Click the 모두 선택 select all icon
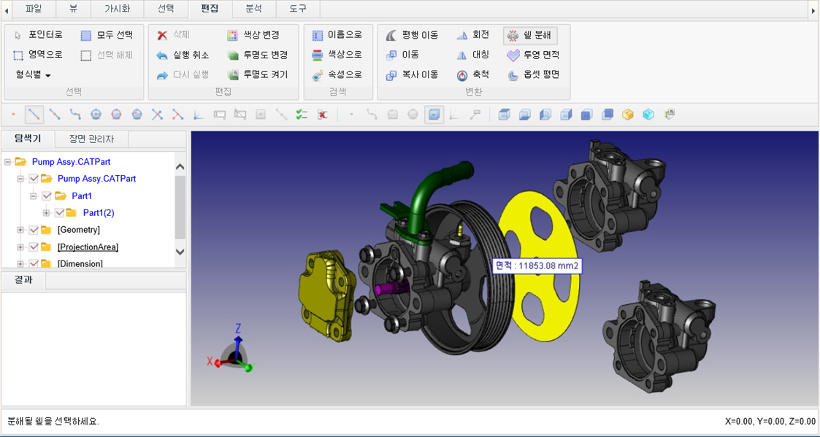The width and height of the screenshot is (820, 437). click(x=86, y=35)
